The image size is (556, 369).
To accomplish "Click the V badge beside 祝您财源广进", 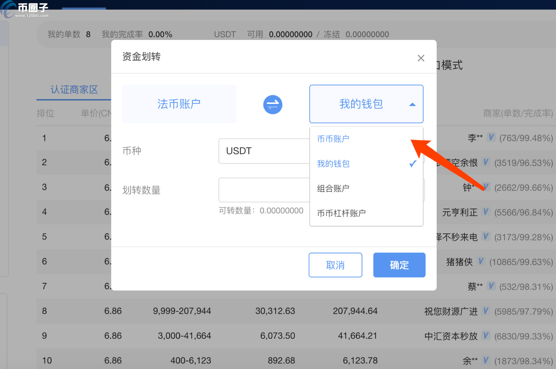I will coord(486,311).
